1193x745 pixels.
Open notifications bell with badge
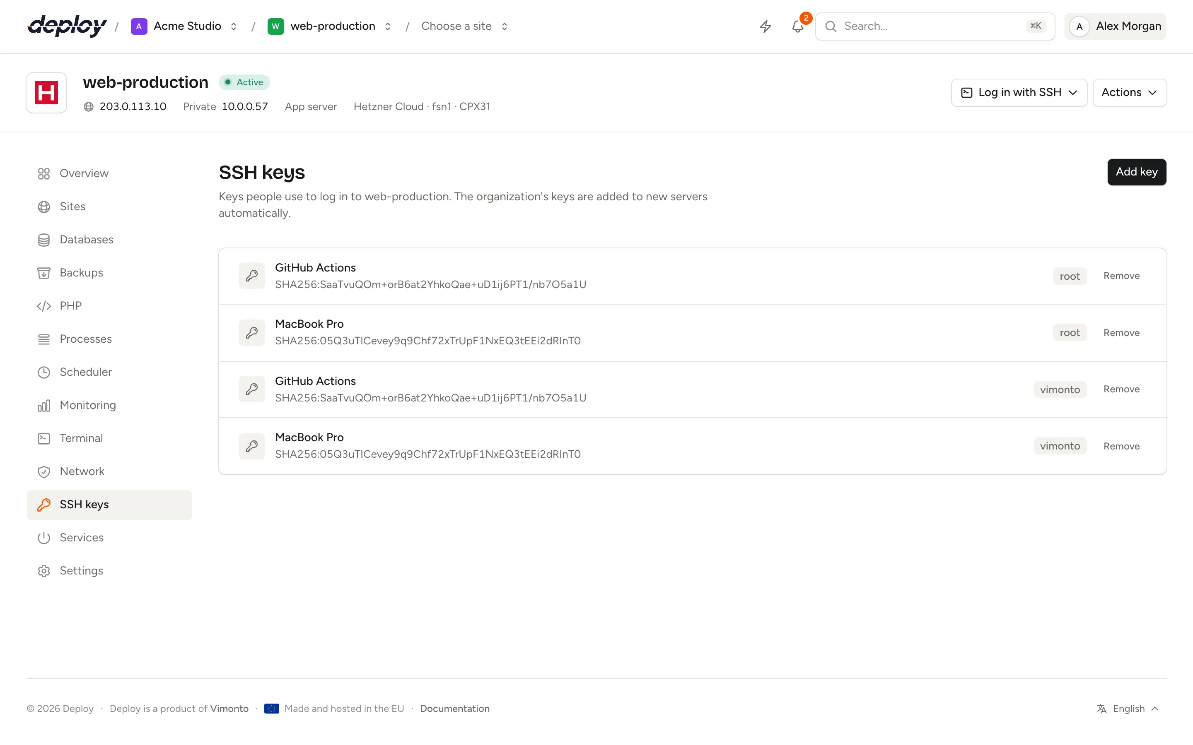(x=798, y=26)
